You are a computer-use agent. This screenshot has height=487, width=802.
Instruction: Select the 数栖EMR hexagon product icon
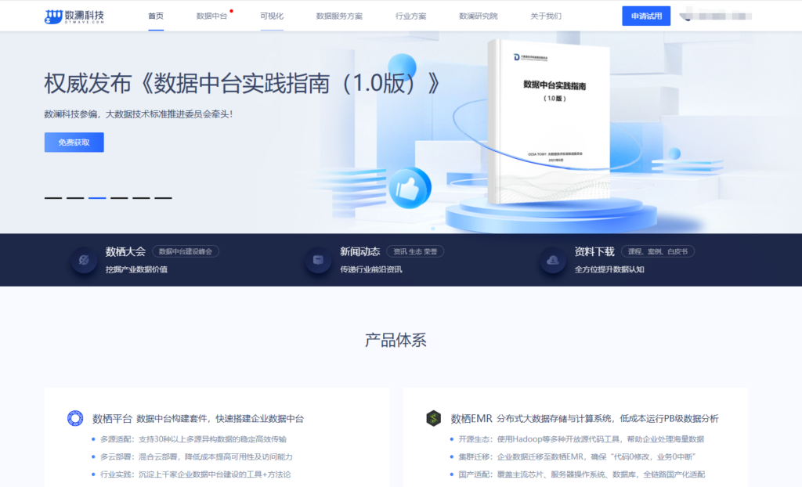coord(435,420)
